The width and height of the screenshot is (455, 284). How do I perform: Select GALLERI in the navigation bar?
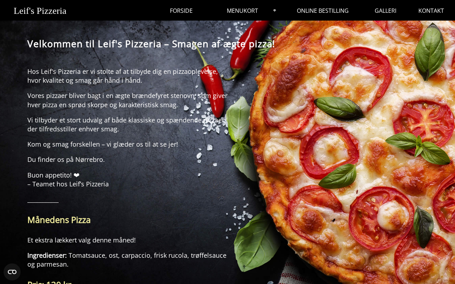(x=385, y=11)
